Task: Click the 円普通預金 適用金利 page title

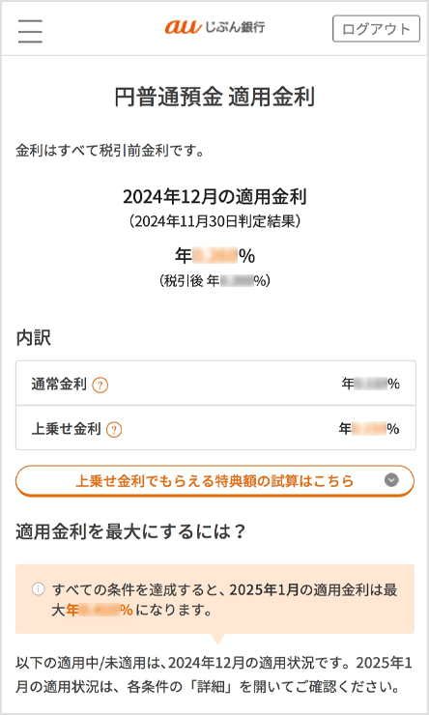Action: pyautogui.click(x=214, y=99)
